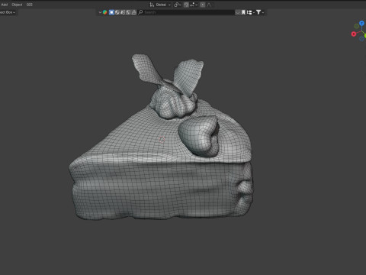Viewport: 366px width, 275px height.
Task: Open the Add menu
Action: (5, 5)
